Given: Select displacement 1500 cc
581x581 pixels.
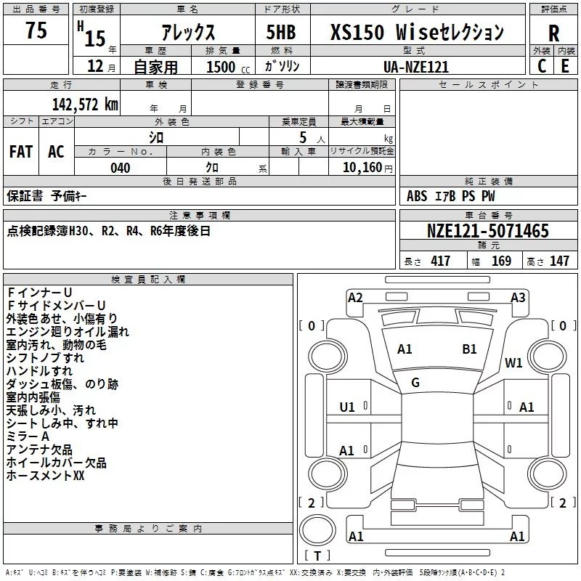Looking at the screenshot, I should (228, 67).
